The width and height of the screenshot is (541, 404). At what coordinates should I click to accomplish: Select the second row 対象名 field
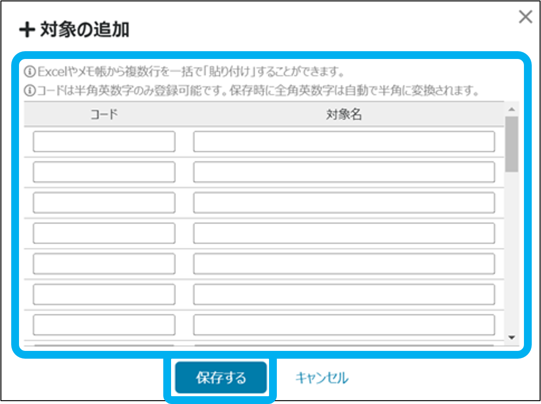pos(344,172)
